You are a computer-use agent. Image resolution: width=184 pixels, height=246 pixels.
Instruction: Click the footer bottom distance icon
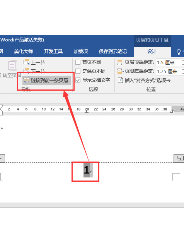[x=120, y=71]
